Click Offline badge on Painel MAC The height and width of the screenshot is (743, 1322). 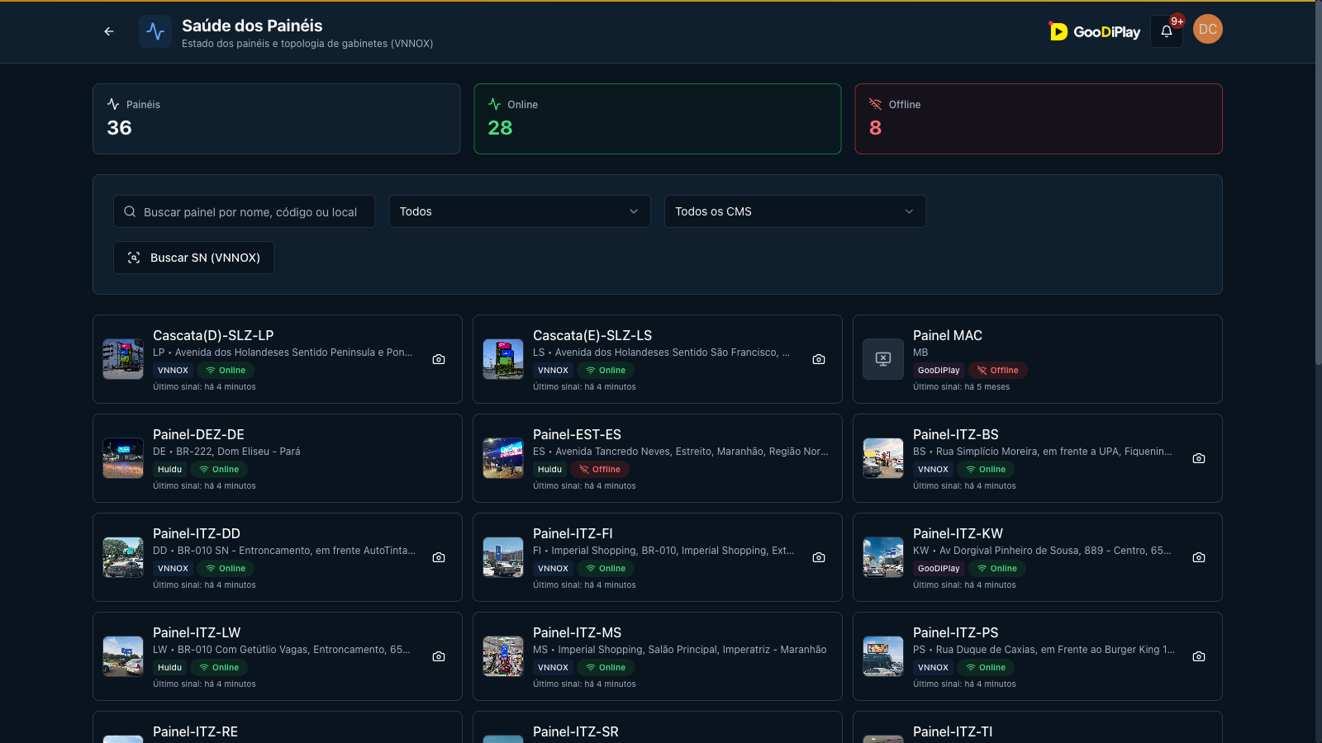(997, 370)
